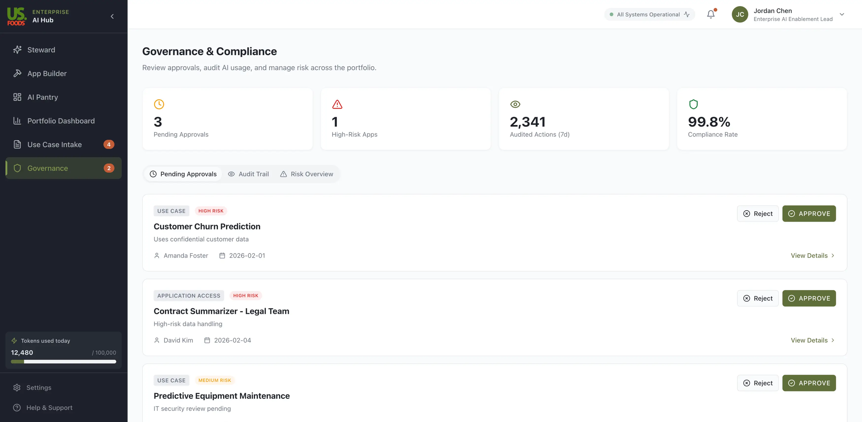This screenshot has width=862, height=422.
Task: Open the Steward section in sidebar
Action: (41, 50)
